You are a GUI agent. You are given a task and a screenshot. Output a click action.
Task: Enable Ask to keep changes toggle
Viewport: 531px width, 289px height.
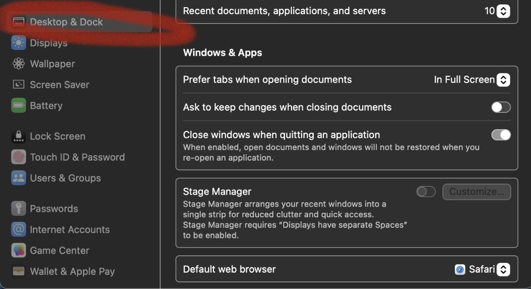click(x=501, y=107)
